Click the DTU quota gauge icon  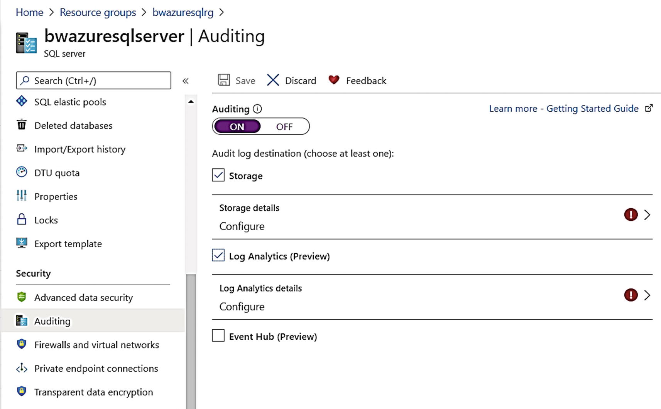click(22, 172)
